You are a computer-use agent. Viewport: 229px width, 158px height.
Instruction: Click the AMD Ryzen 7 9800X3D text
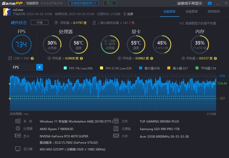pyautogui.click(x=56, y=129)
